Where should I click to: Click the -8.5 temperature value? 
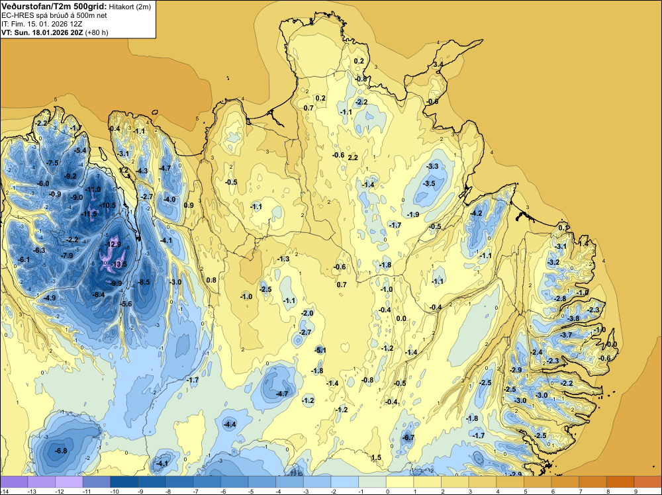click(144, 282)
